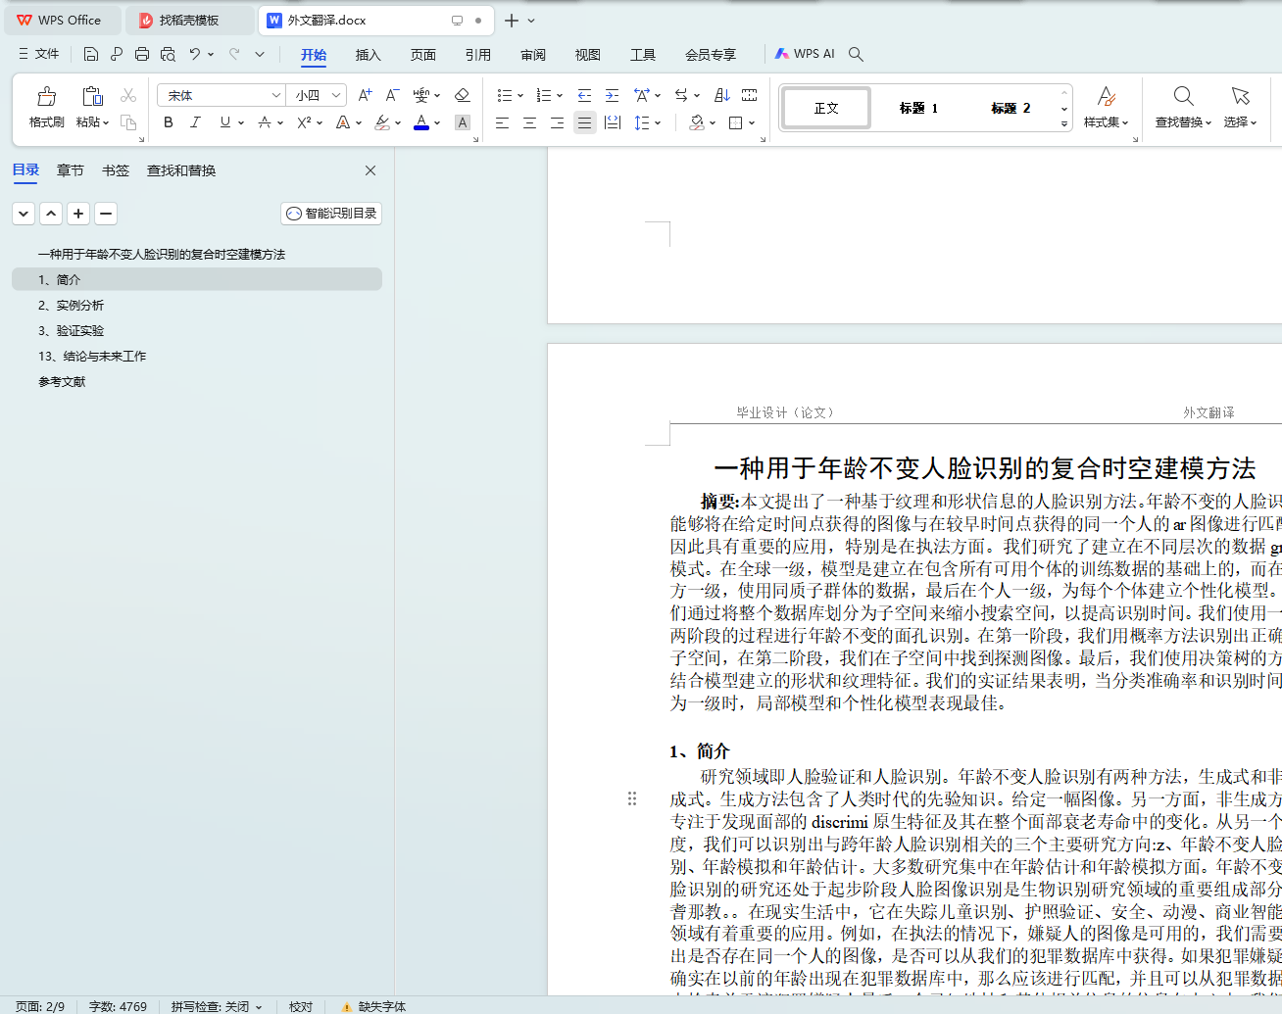Viewport: 1282px width, 1014px height.
Task: Click the Missing Fonts (缺失字体) warning
Action: [x=373, y=1006]
